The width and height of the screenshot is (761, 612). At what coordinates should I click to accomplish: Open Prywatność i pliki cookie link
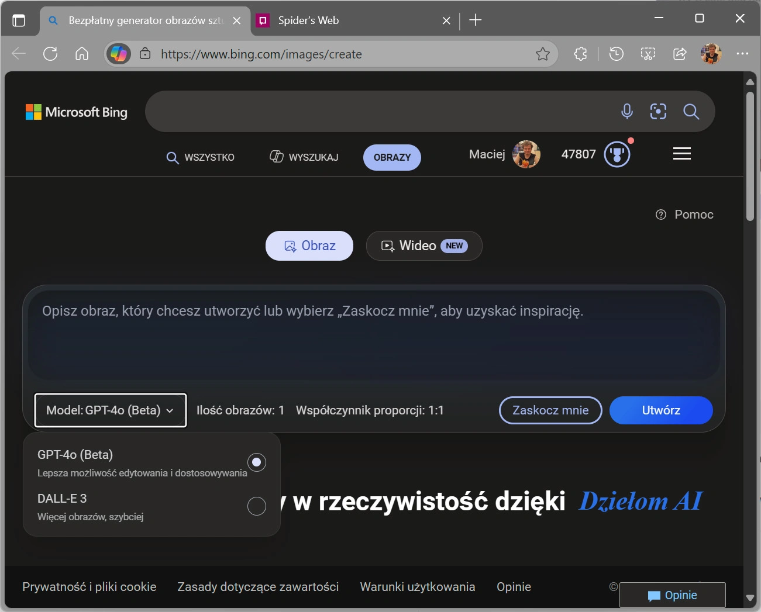pyautogui.click(x=89, y=587)
